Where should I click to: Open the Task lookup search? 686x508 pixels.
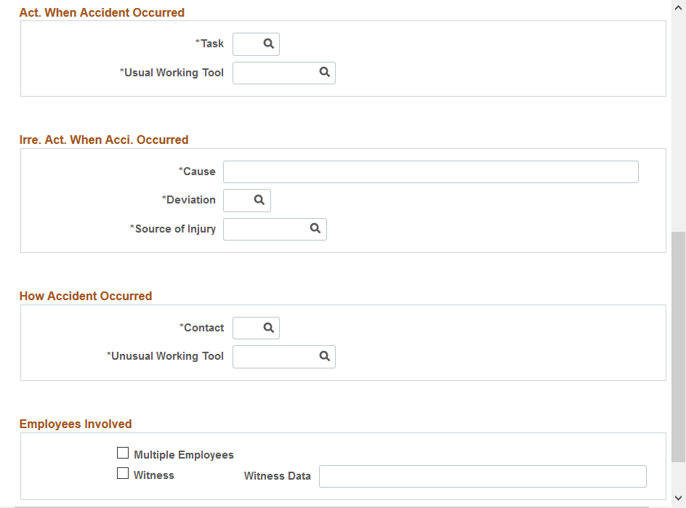268,44
